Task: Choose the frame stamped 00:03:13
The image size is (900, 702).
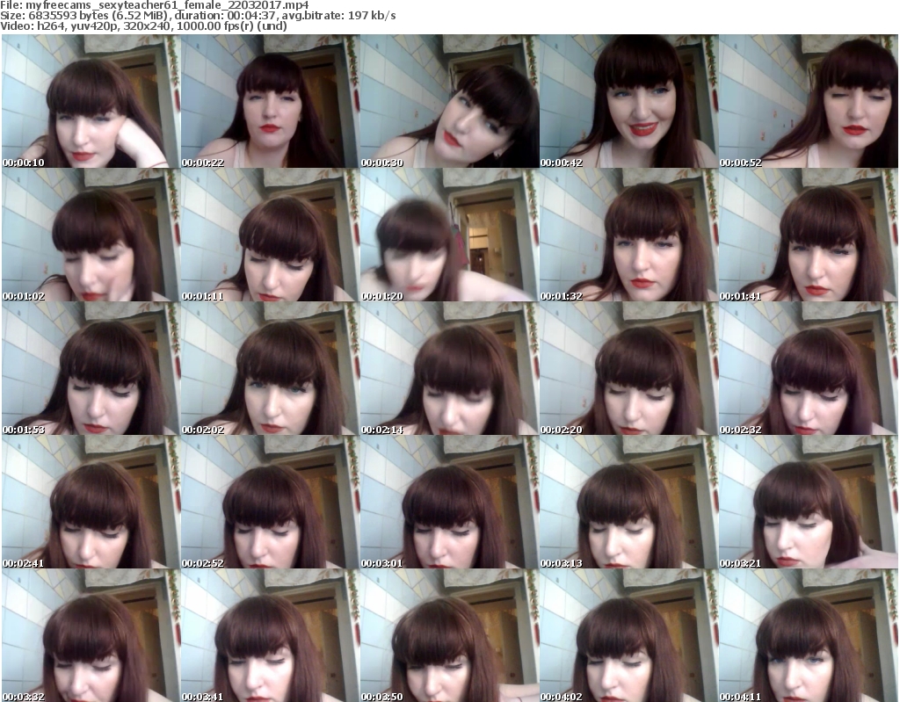Action: [x=629, y=502]
